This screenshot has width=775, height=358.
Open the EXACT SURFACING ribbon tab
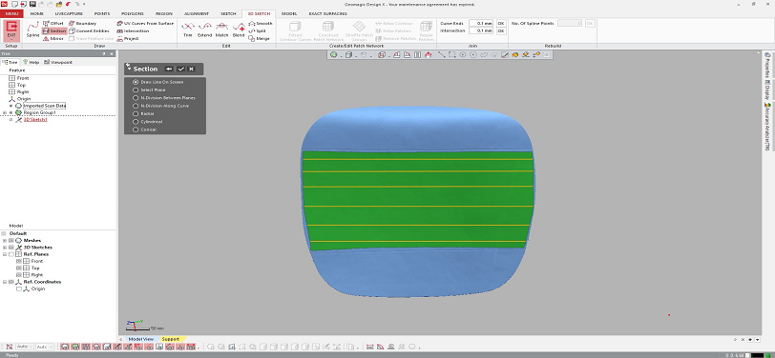point(327,14)
